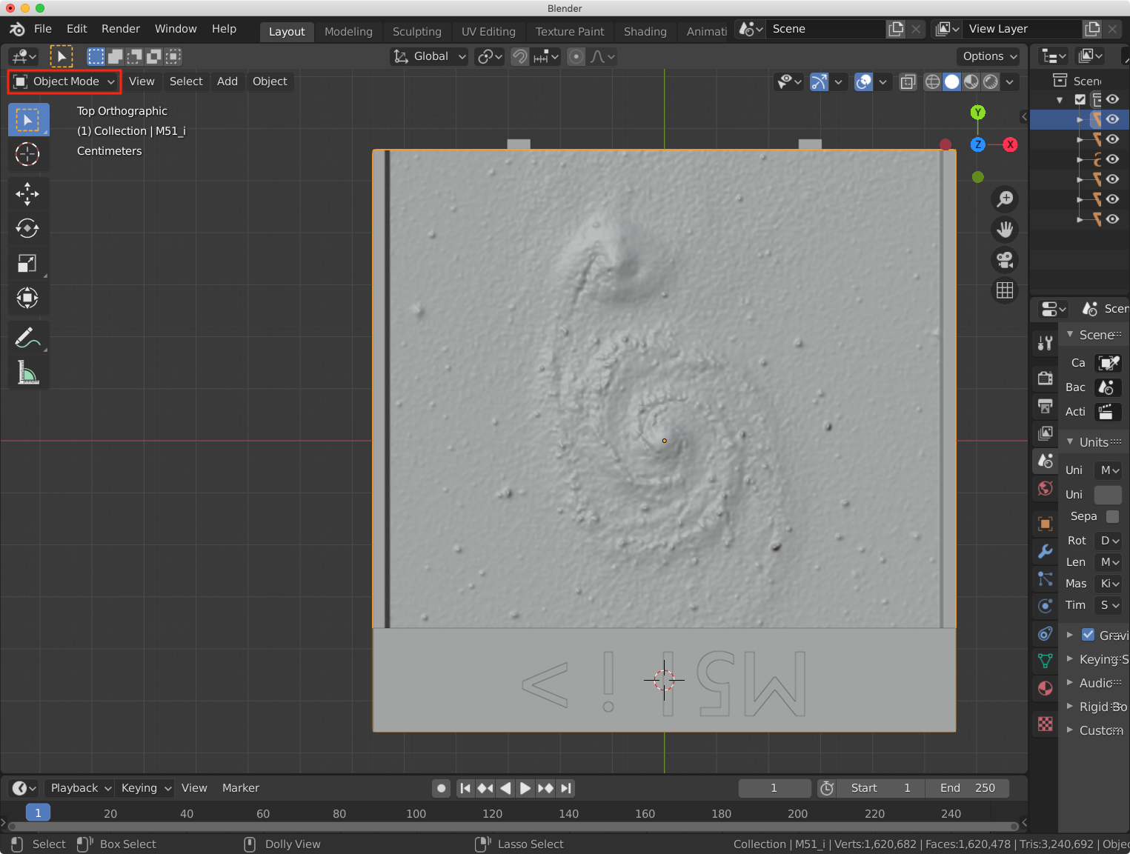Open the Measure tool
This screenshot has width=1130, height=854.
(27, 373)
